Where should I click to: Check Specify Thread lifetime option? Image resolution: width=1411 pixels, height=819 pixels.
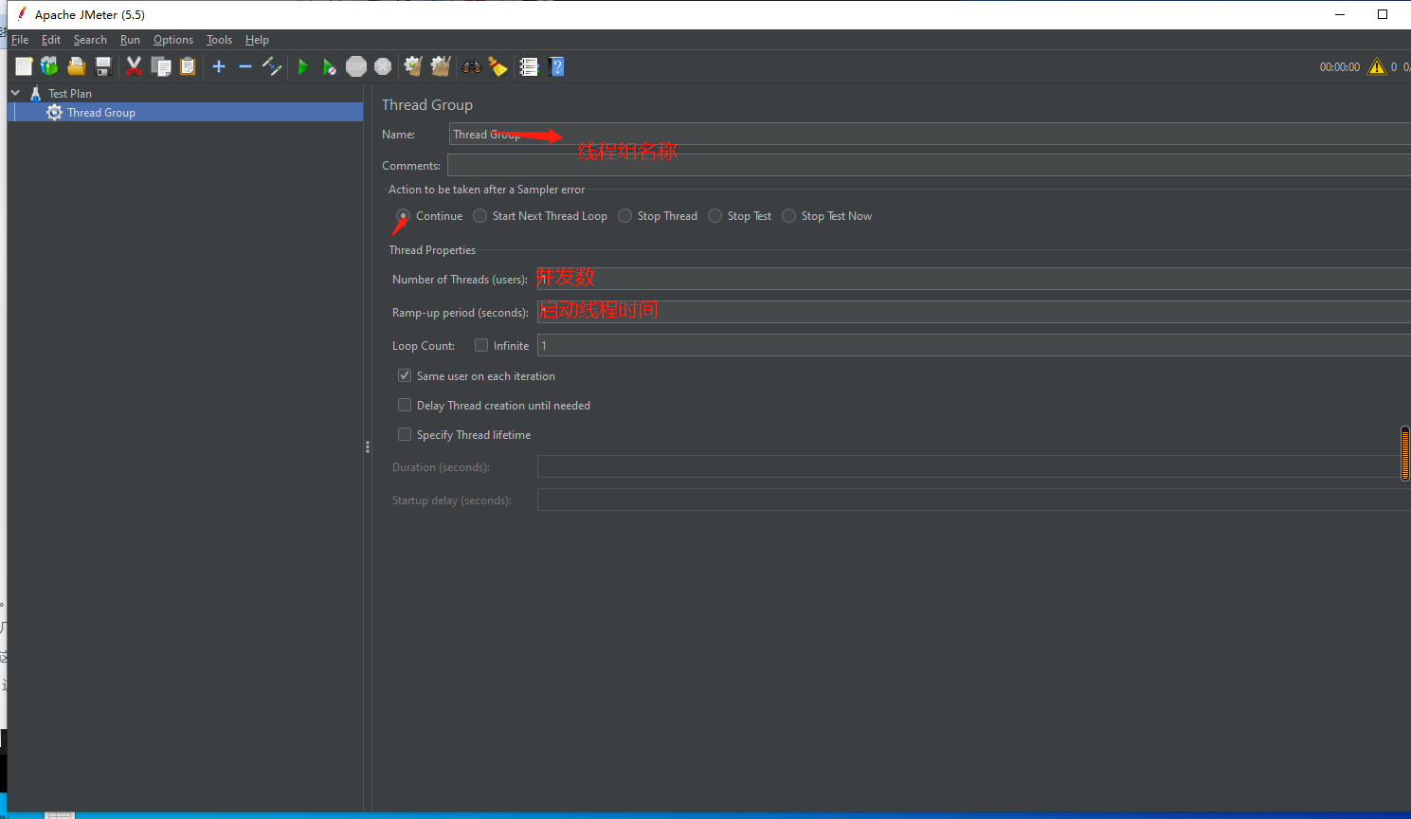[x=405, y=434]
